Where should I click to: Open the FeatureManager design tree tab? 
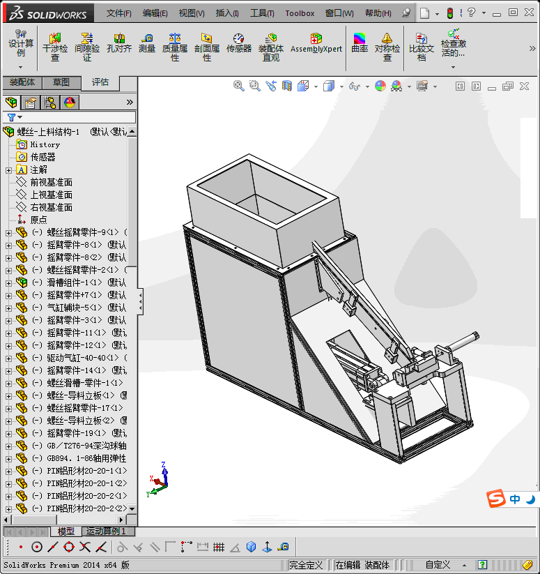(11, 103)
